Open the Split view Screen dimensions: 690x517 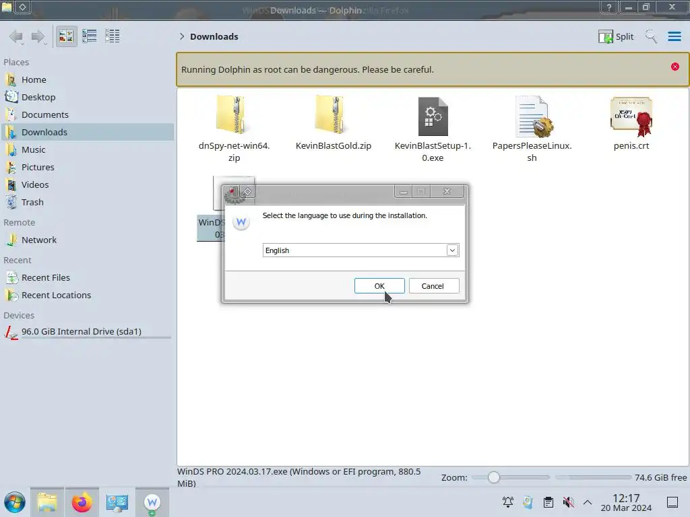[x=616, y=36]
